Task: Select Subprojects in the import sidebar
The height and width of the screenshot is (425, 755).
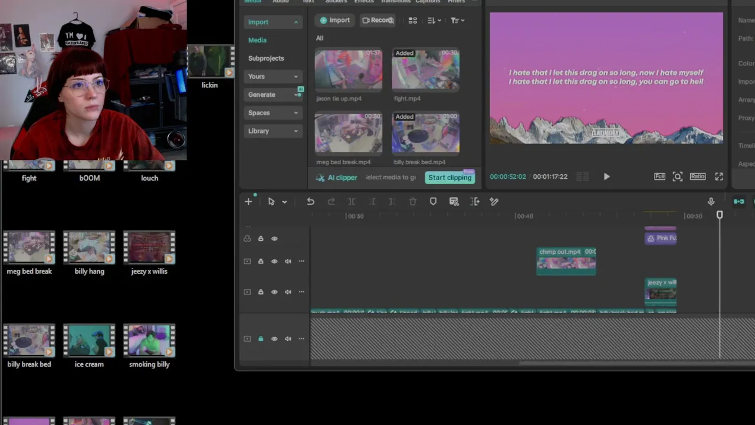Action: 266,58
